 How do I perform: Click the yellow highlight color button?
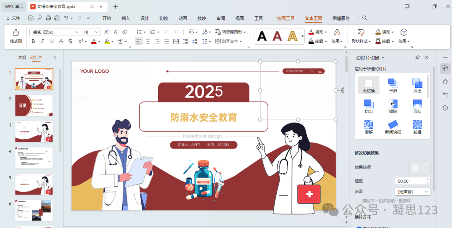[x=107, y=41]
